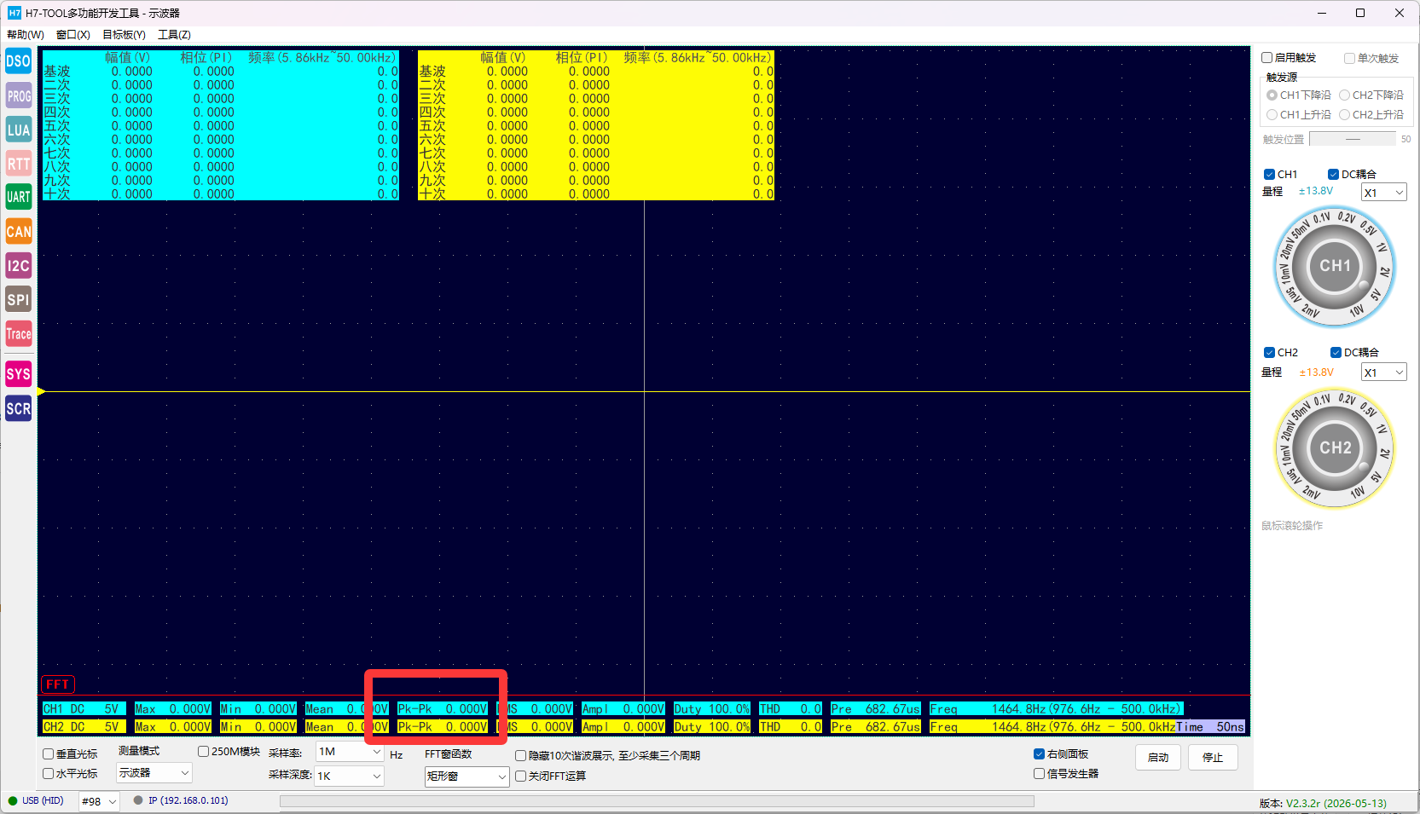Toggle CH1 DC耦合 coupling checkbox
Screen dimensions: 1420x814
[1352, 174]
